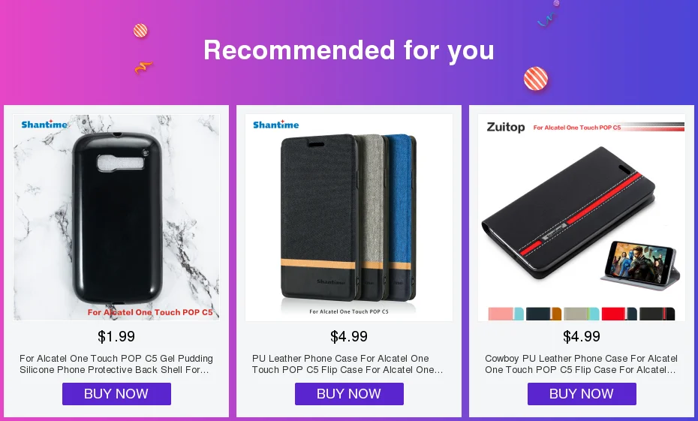
Task: Open the Cowboy PU Leather case title link
Action: click(581, 364)
